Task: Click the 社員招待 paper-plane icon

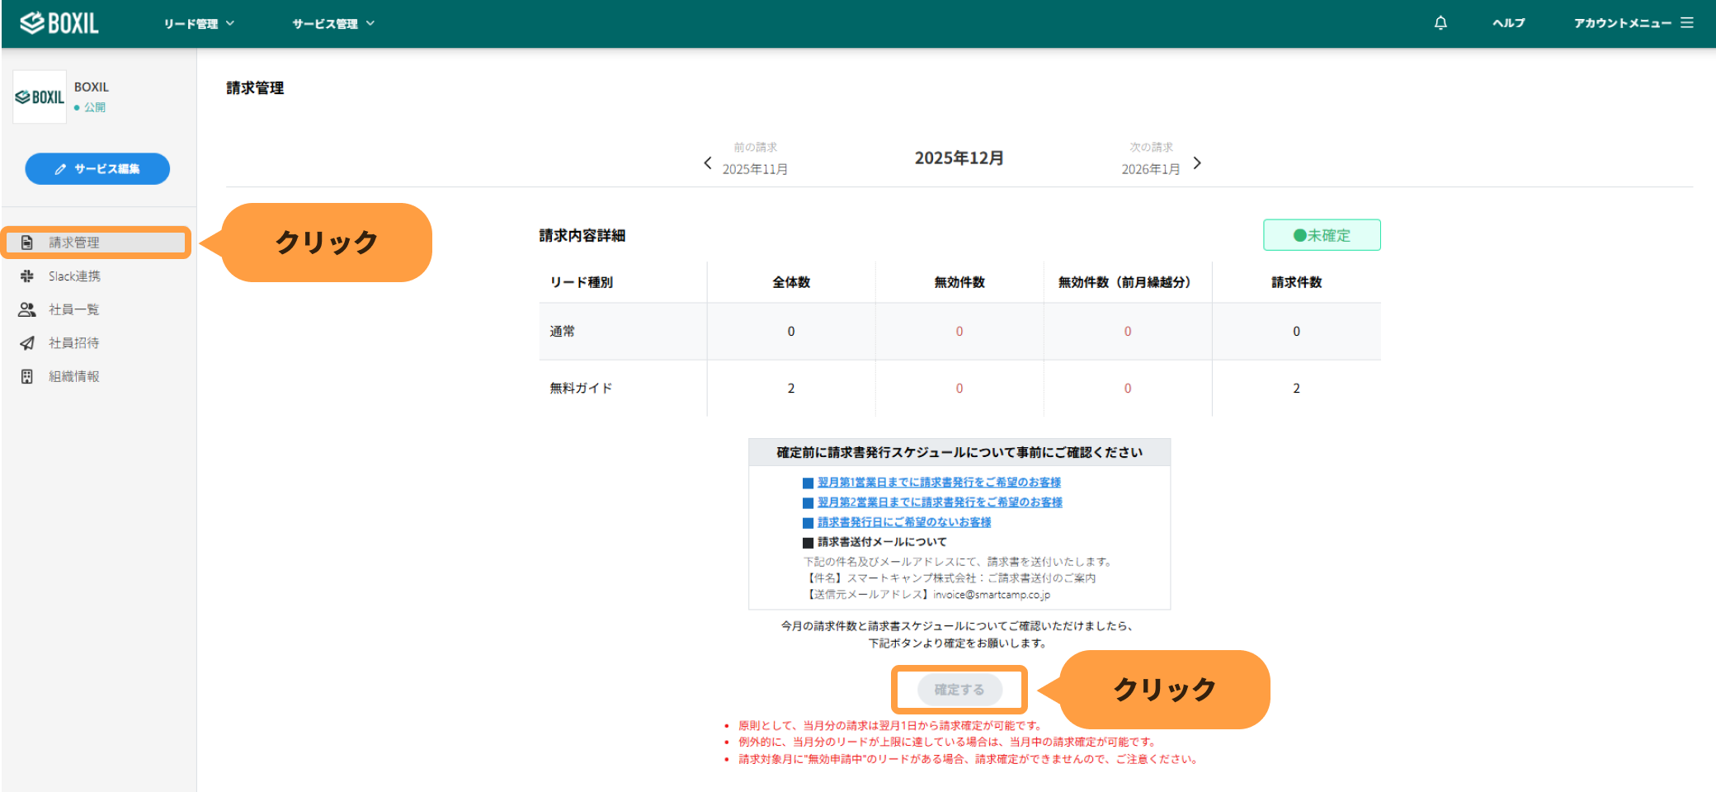Action: click(x=26, y=342)
